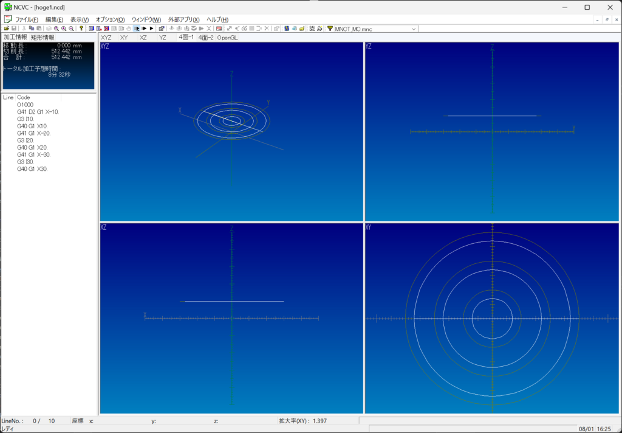Open the 編集(E) menu

pyautogui.click(x=54, y=19)
